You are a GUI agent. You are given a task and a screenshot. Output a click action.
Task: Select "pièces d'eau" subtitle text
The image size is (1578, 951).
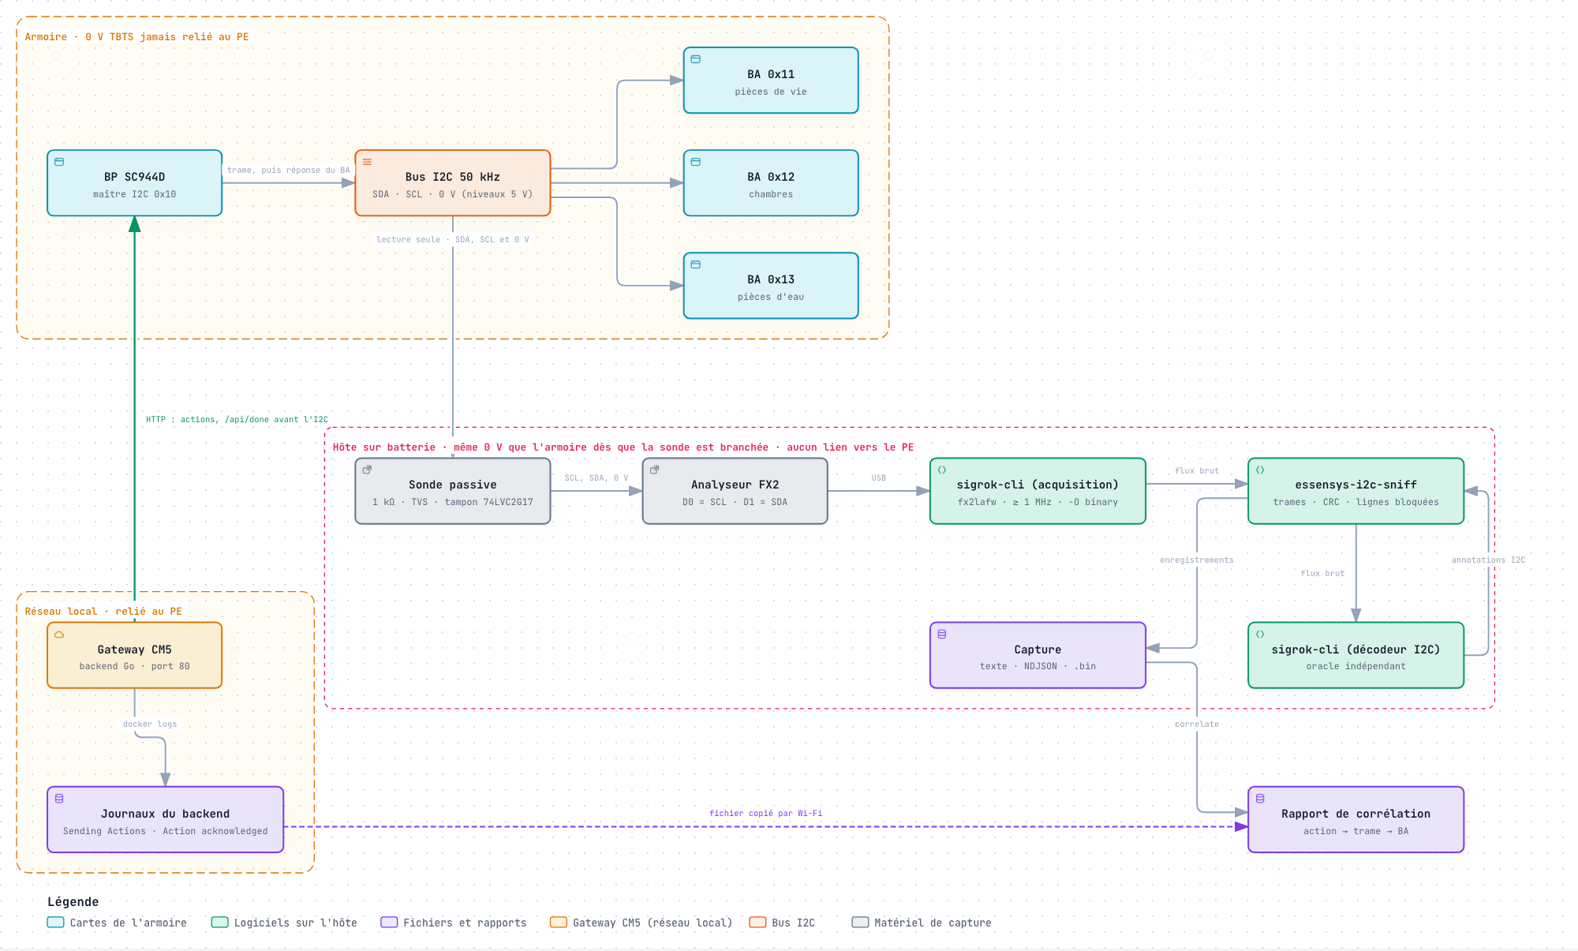click(771, 297)
